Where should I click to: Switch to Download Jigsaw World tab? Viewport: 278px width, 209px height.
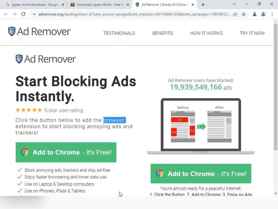(x=100, y=5)
